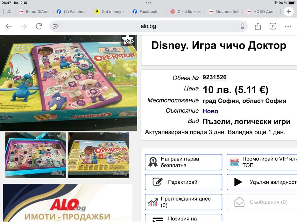Screen dimensions: 297x222
Task: Tap the Wi-Fi status icon
Action: (276, 3)
